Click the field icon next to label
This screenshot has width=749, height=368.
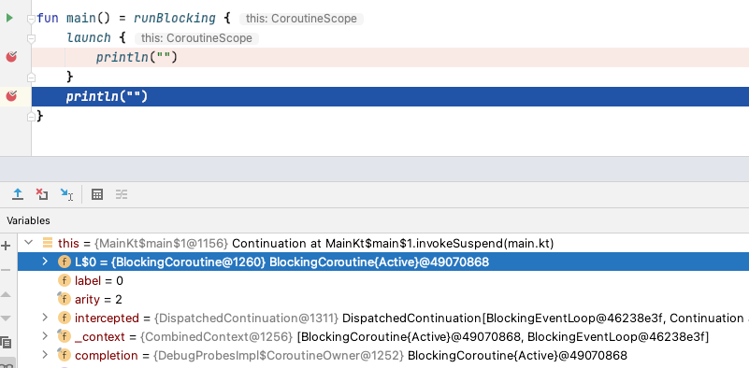pyautogui.click(x=65, y=280)
